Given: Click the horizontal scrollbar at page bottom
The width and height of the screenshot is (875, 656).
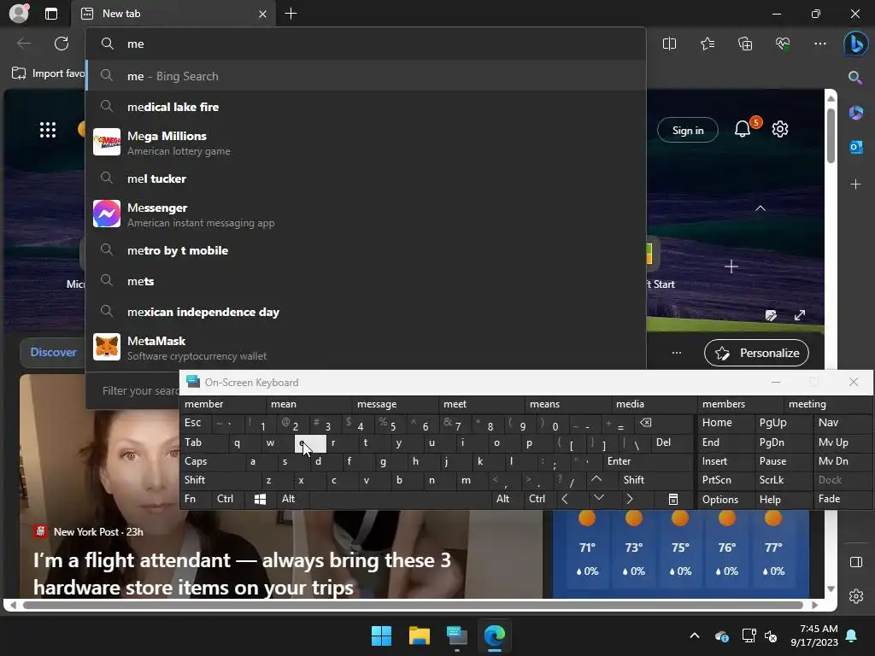Looking at the screenshot, I should [x=413, y=605].
